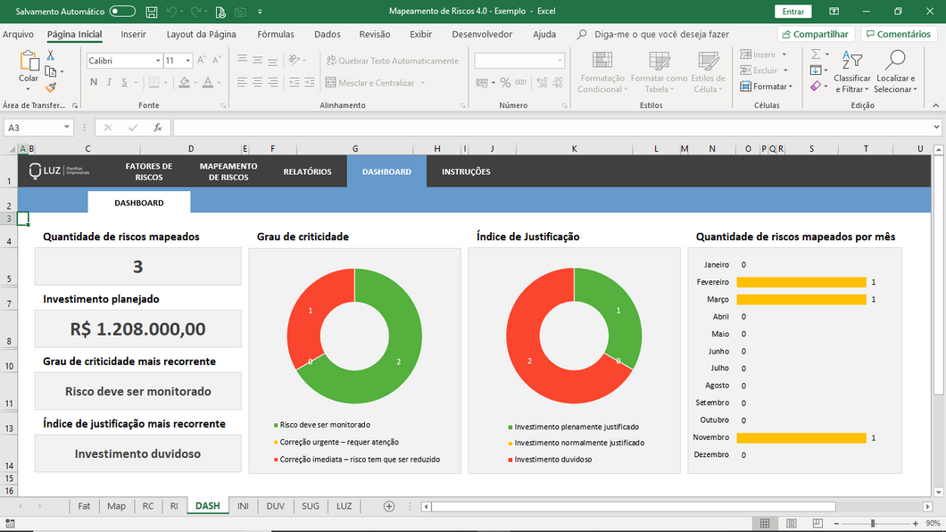The width and height of the screenshot is (946, 532).
Task: Click the AutoSum sigma icon
Action: 816,54
